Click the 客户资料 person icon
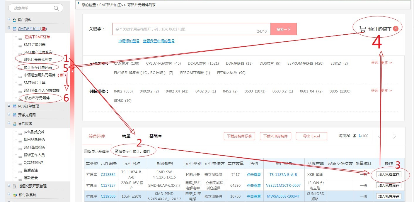The image size is (414, 202). pyautogui.click(x=14, y=20)
